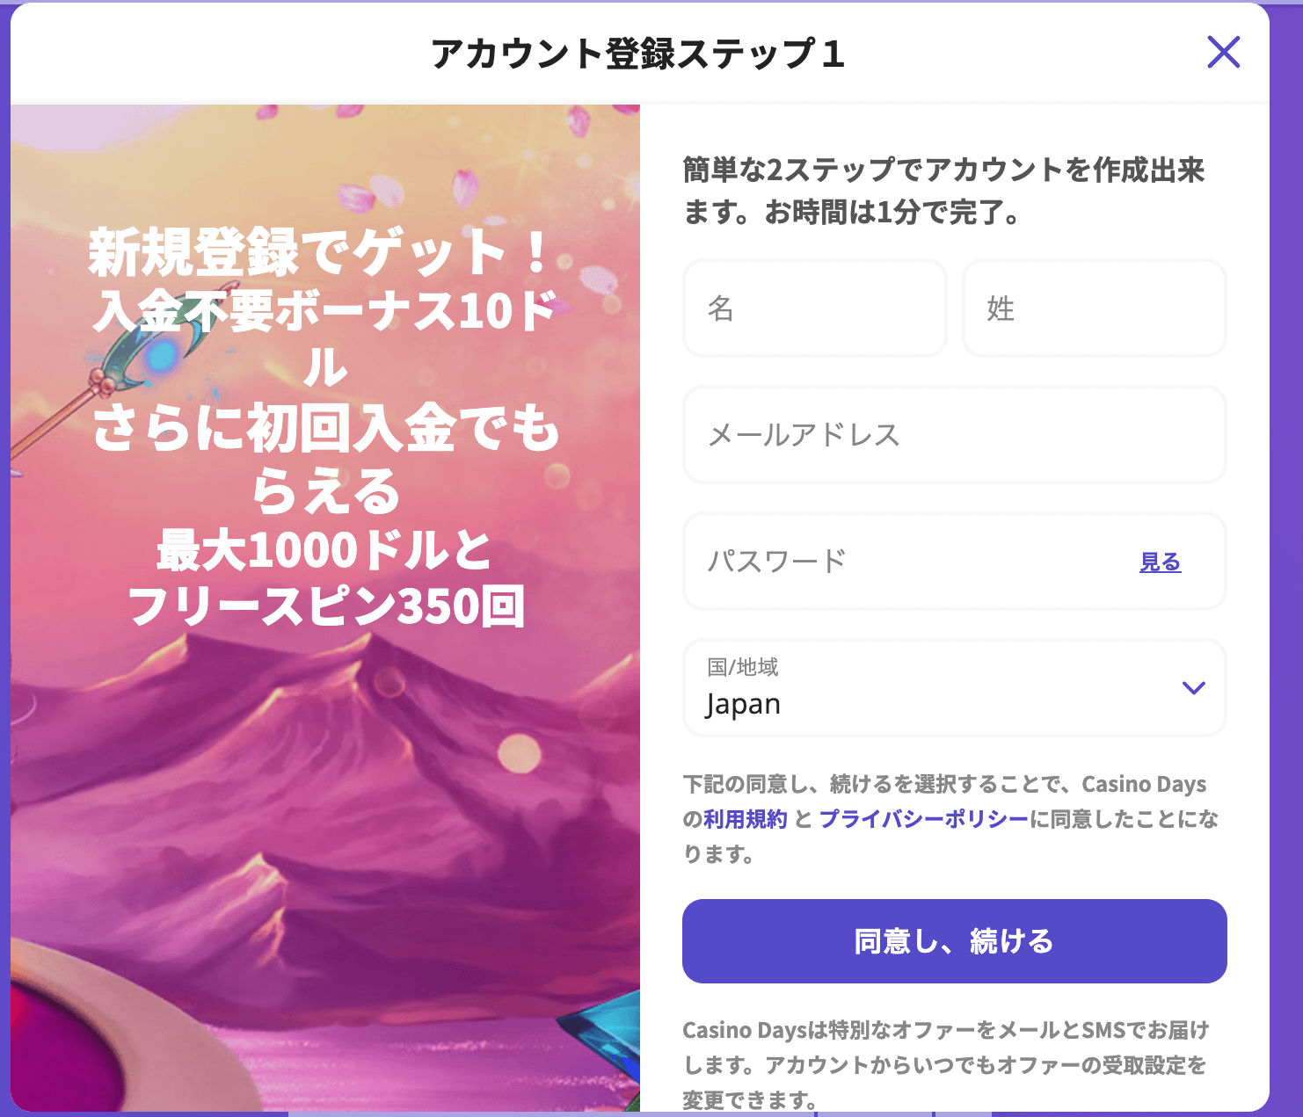Select the メールアドレス email field

(x=954, y=435)
